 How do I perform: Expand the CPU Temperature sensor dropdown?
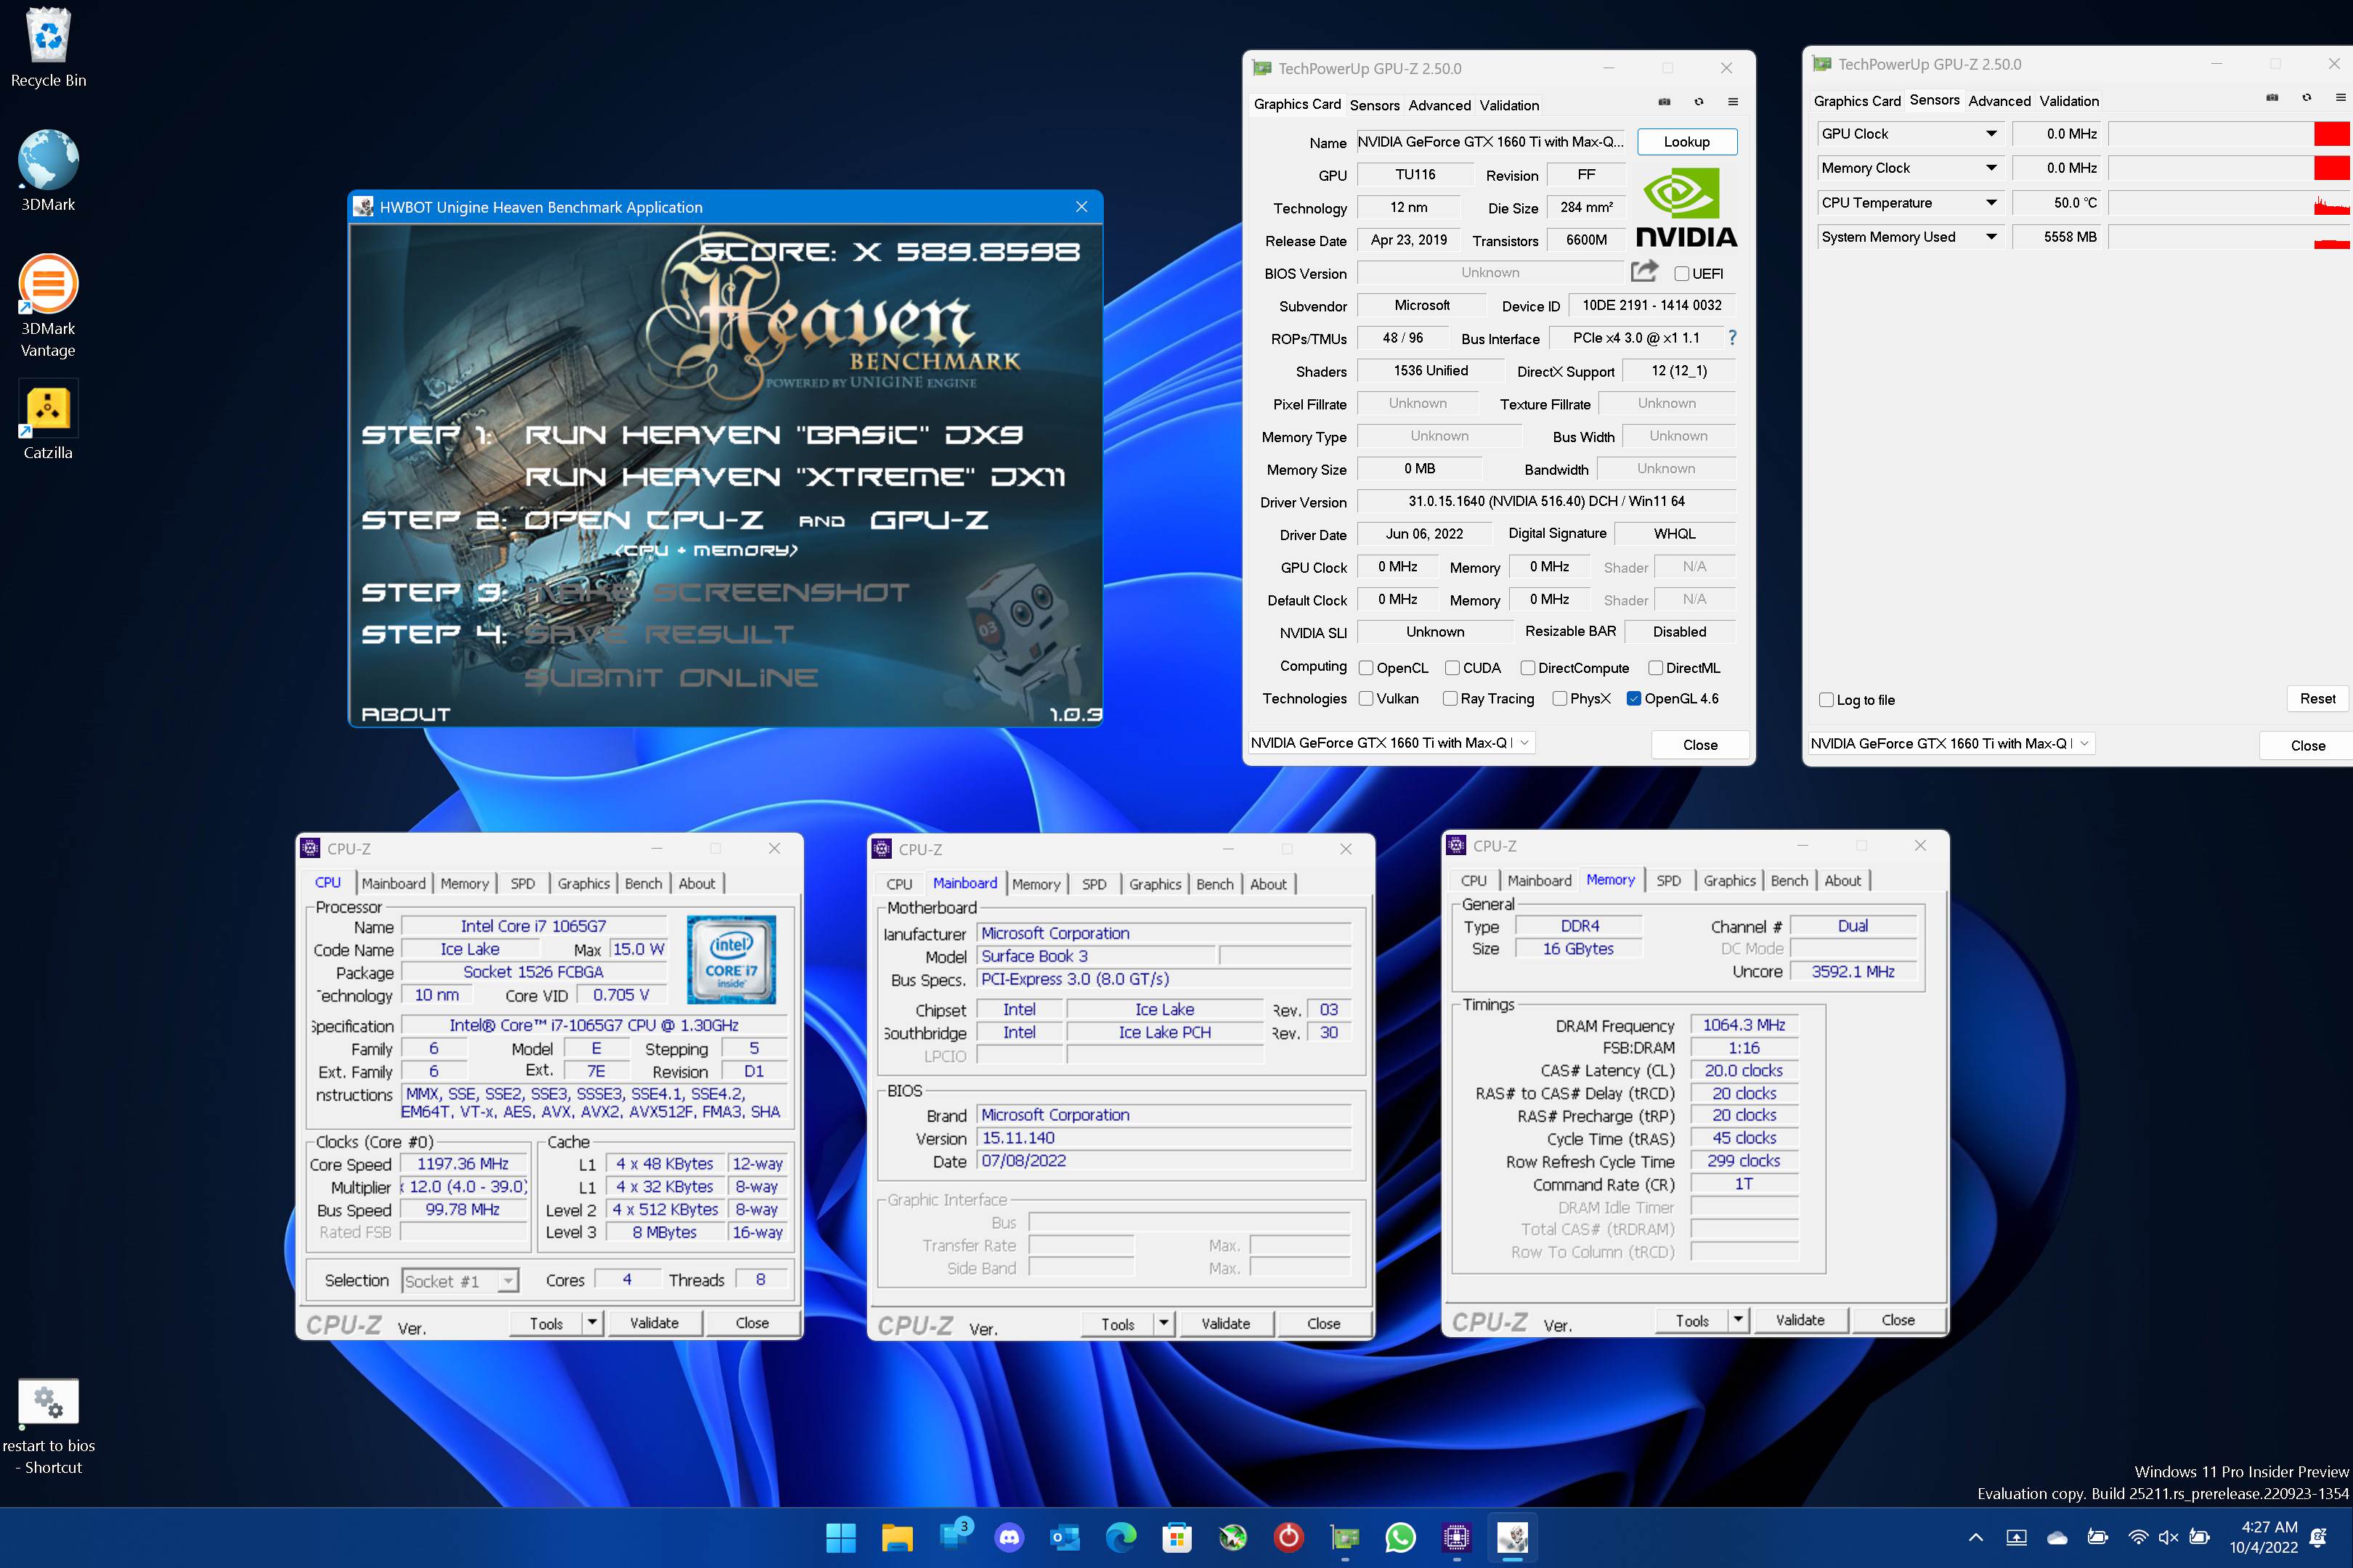pos(1991,203)
